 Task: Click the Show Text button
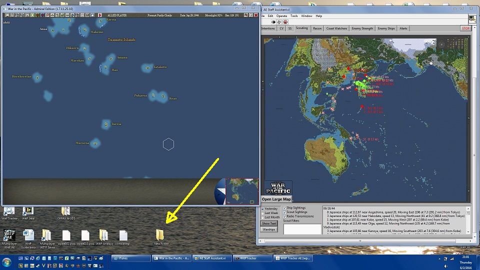[x=269, y=223]
